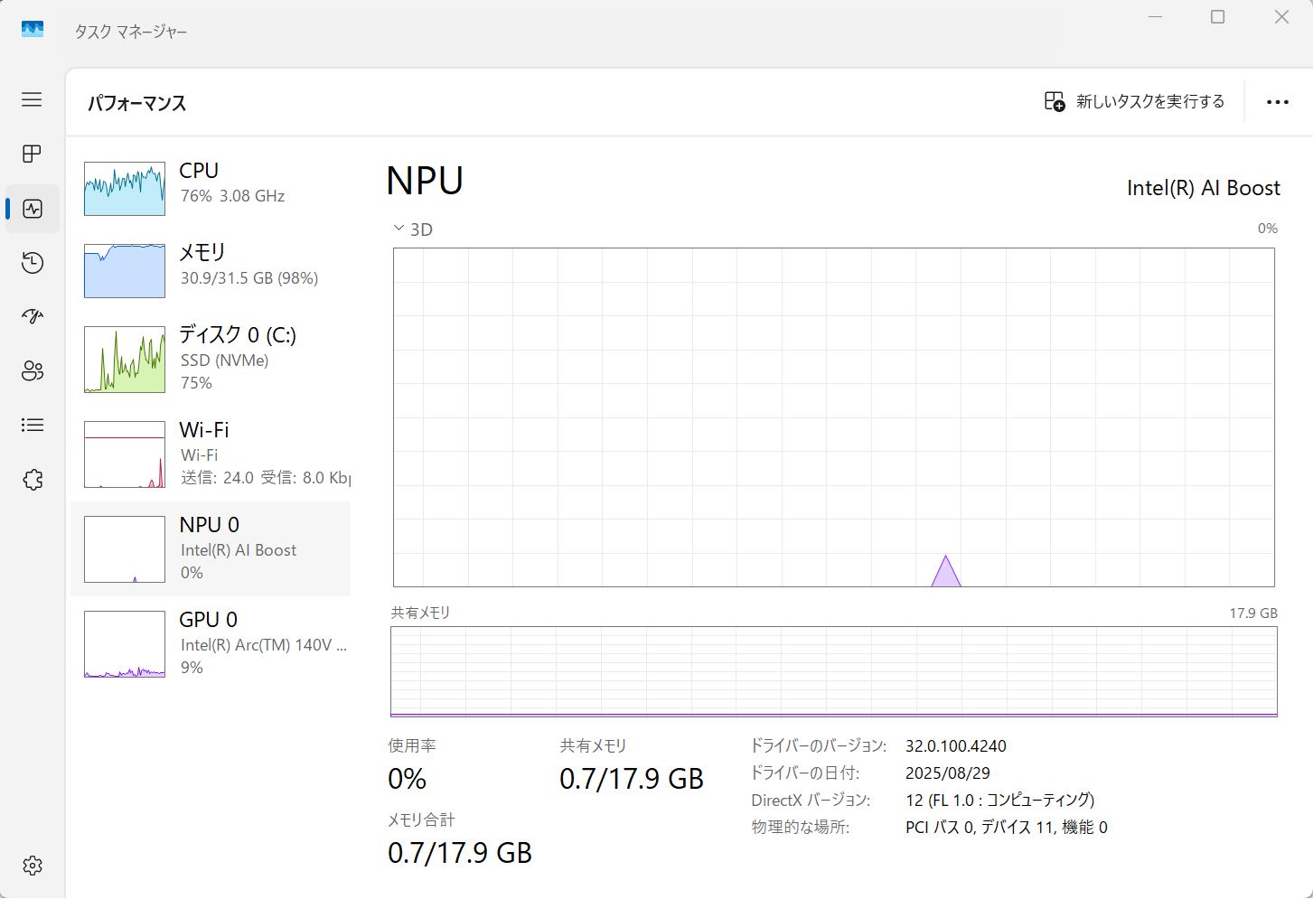Select the CPU performance item
Image resolution: width=1313 pixels, height=899 pixels.
pos(211,189)
